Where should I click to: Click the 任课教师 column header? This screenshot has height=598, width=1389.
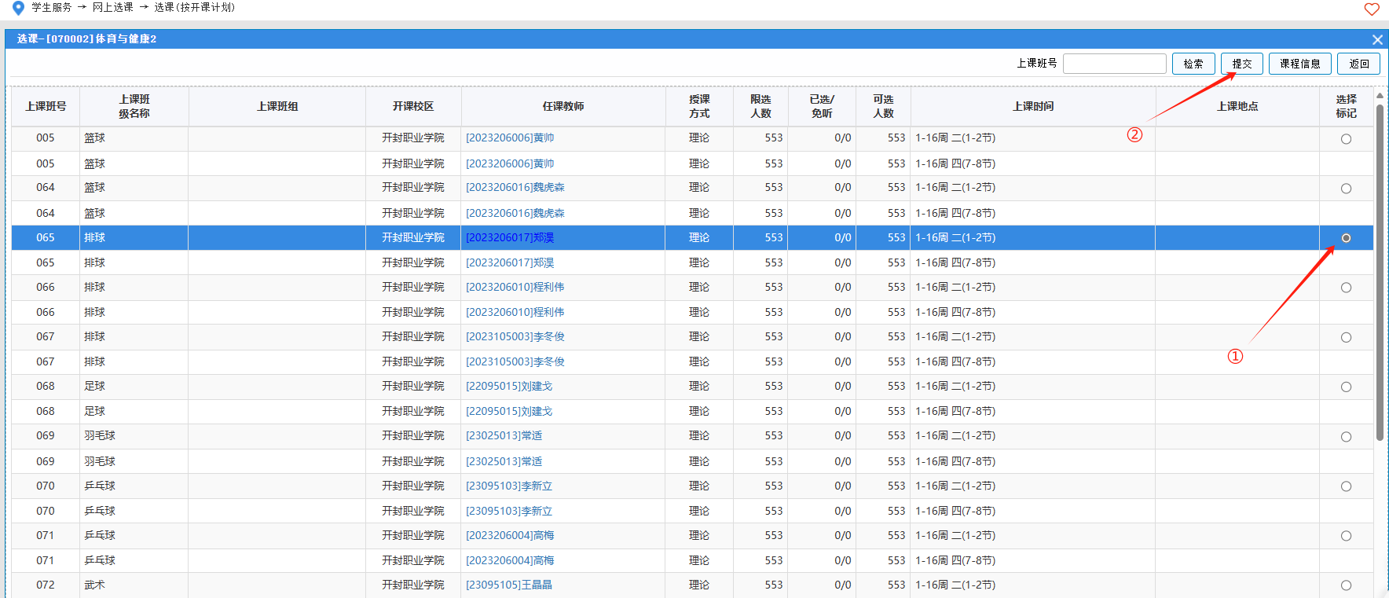click(x=563, y=106)
